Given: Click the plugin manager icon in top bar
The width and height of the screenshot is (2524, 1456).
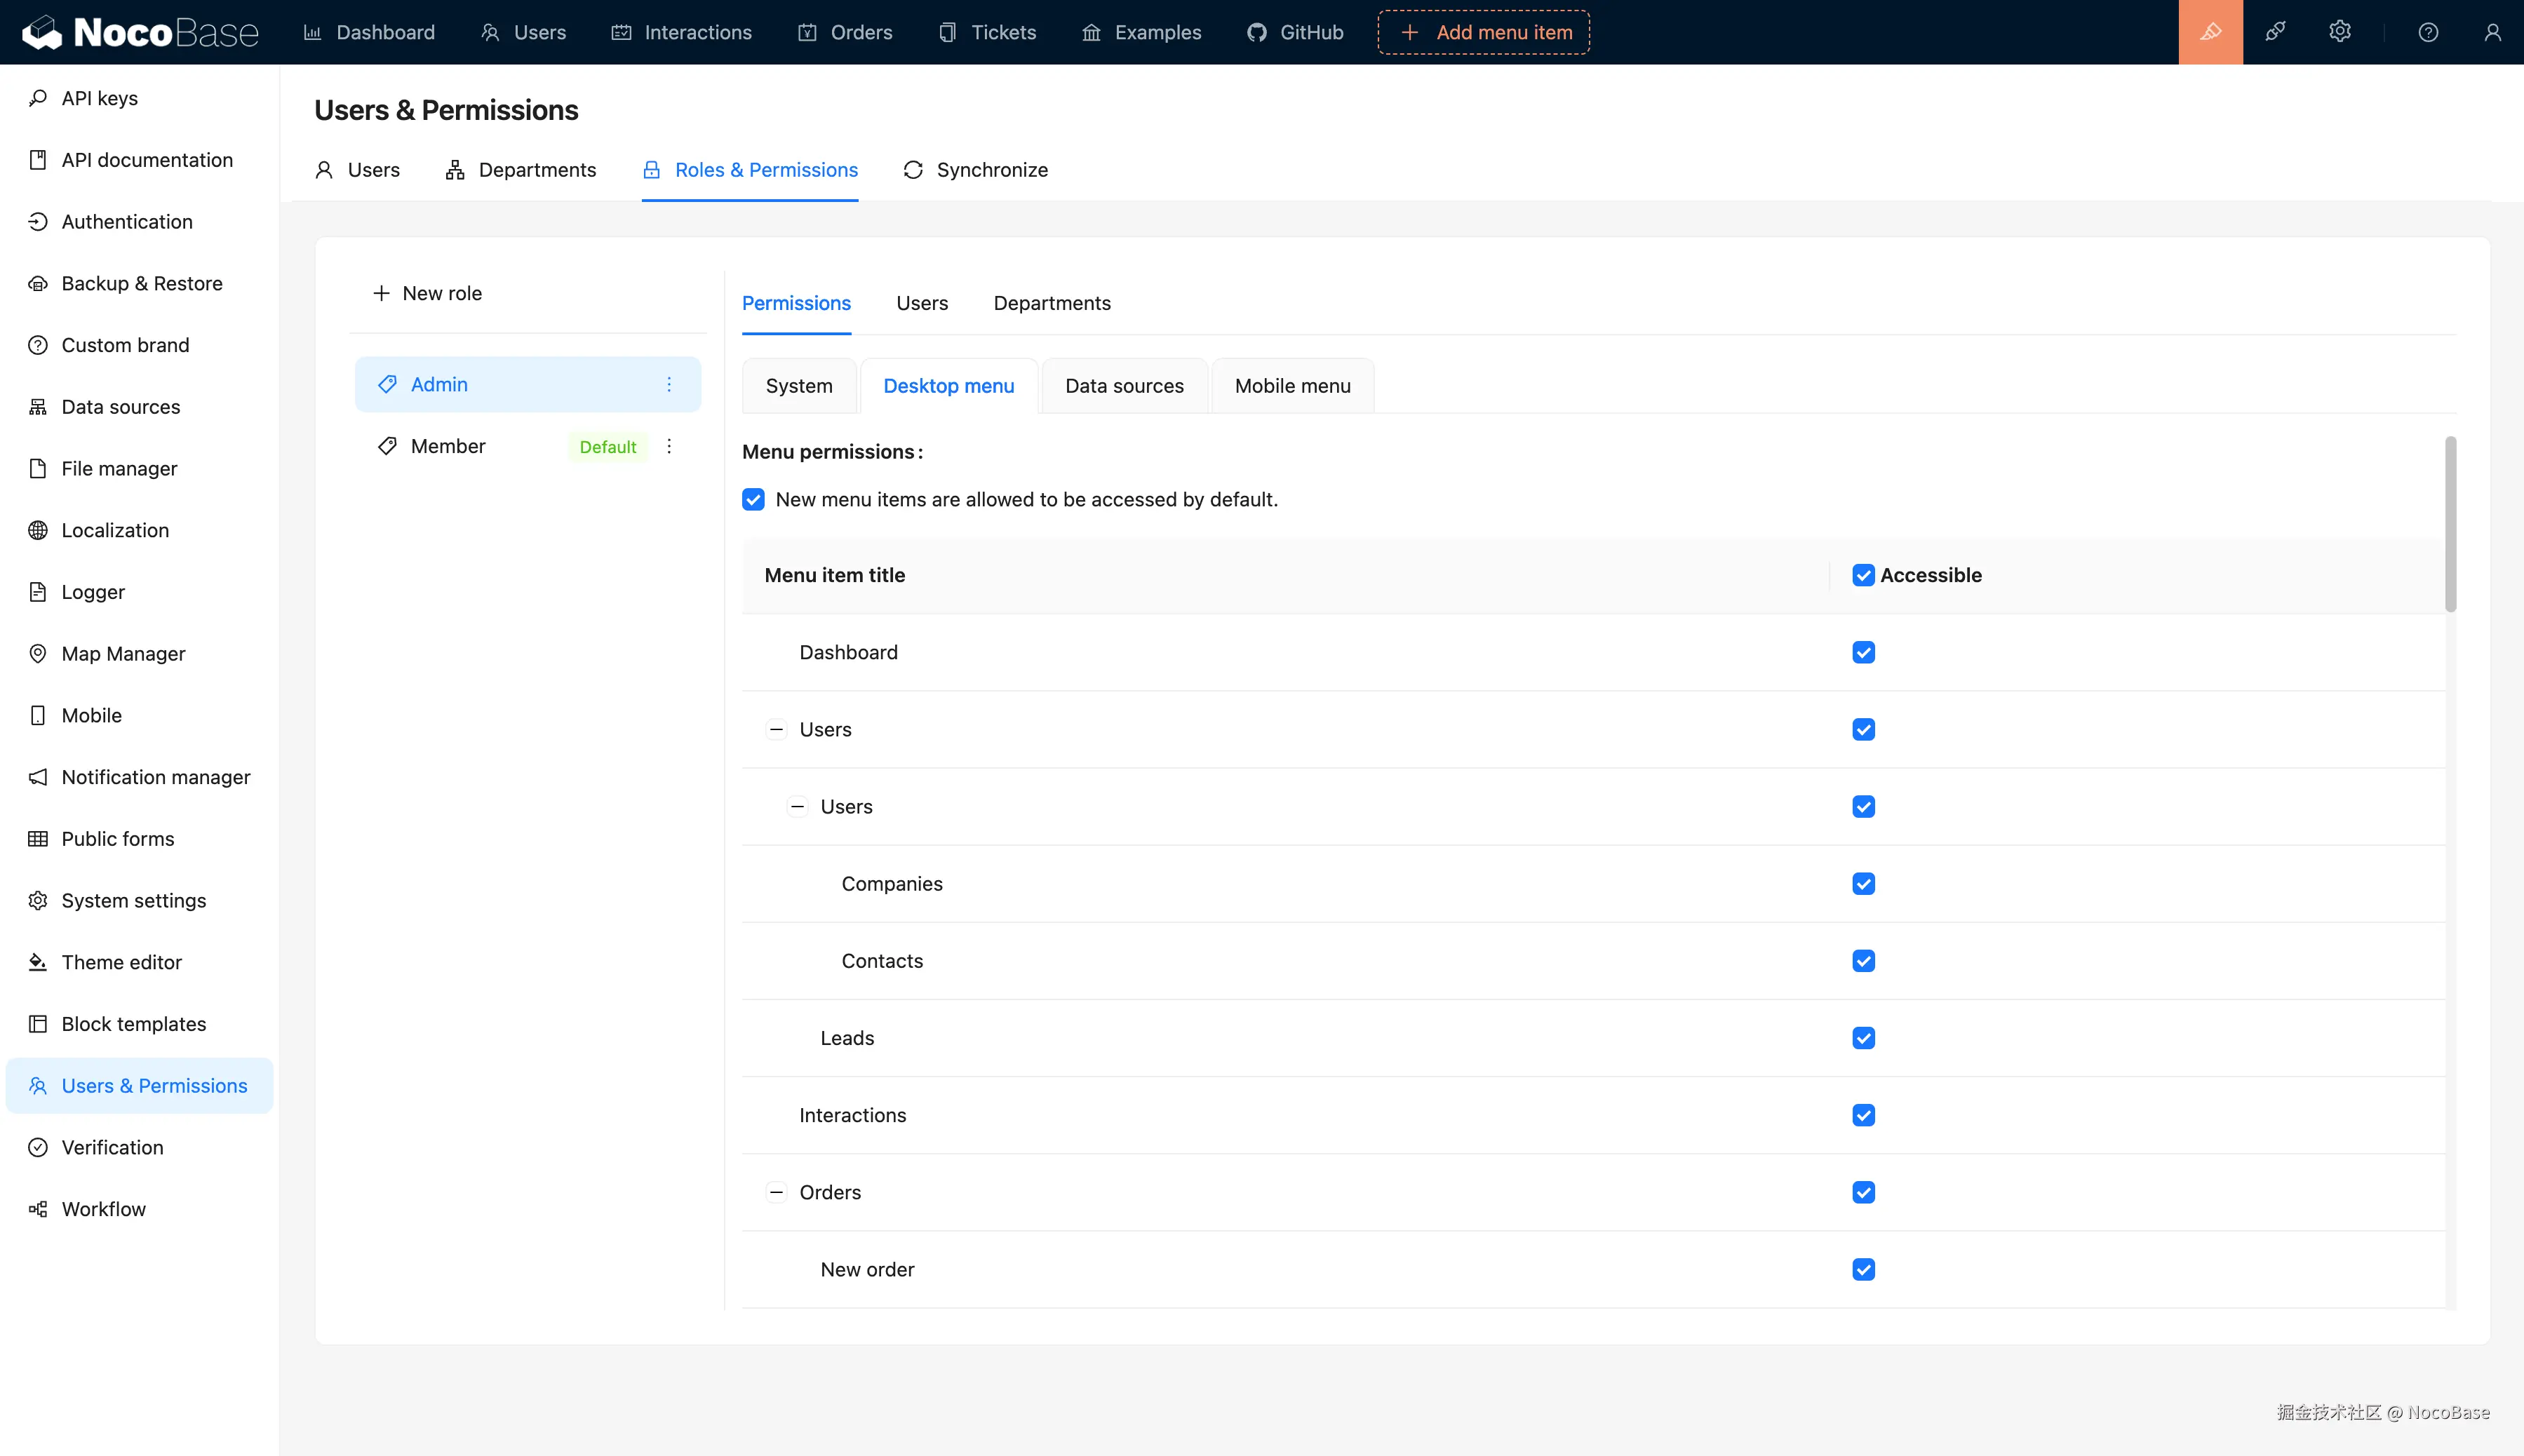Looking at the screenshot, I should click(x=2275, y=31).
